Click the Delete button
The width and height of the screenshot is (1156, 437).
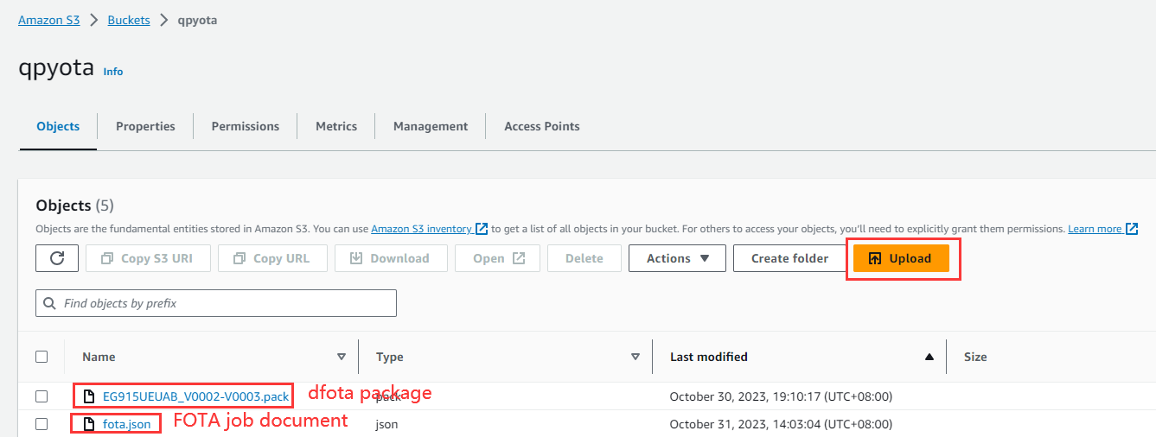pyautogui.click(x=584, y=258)
